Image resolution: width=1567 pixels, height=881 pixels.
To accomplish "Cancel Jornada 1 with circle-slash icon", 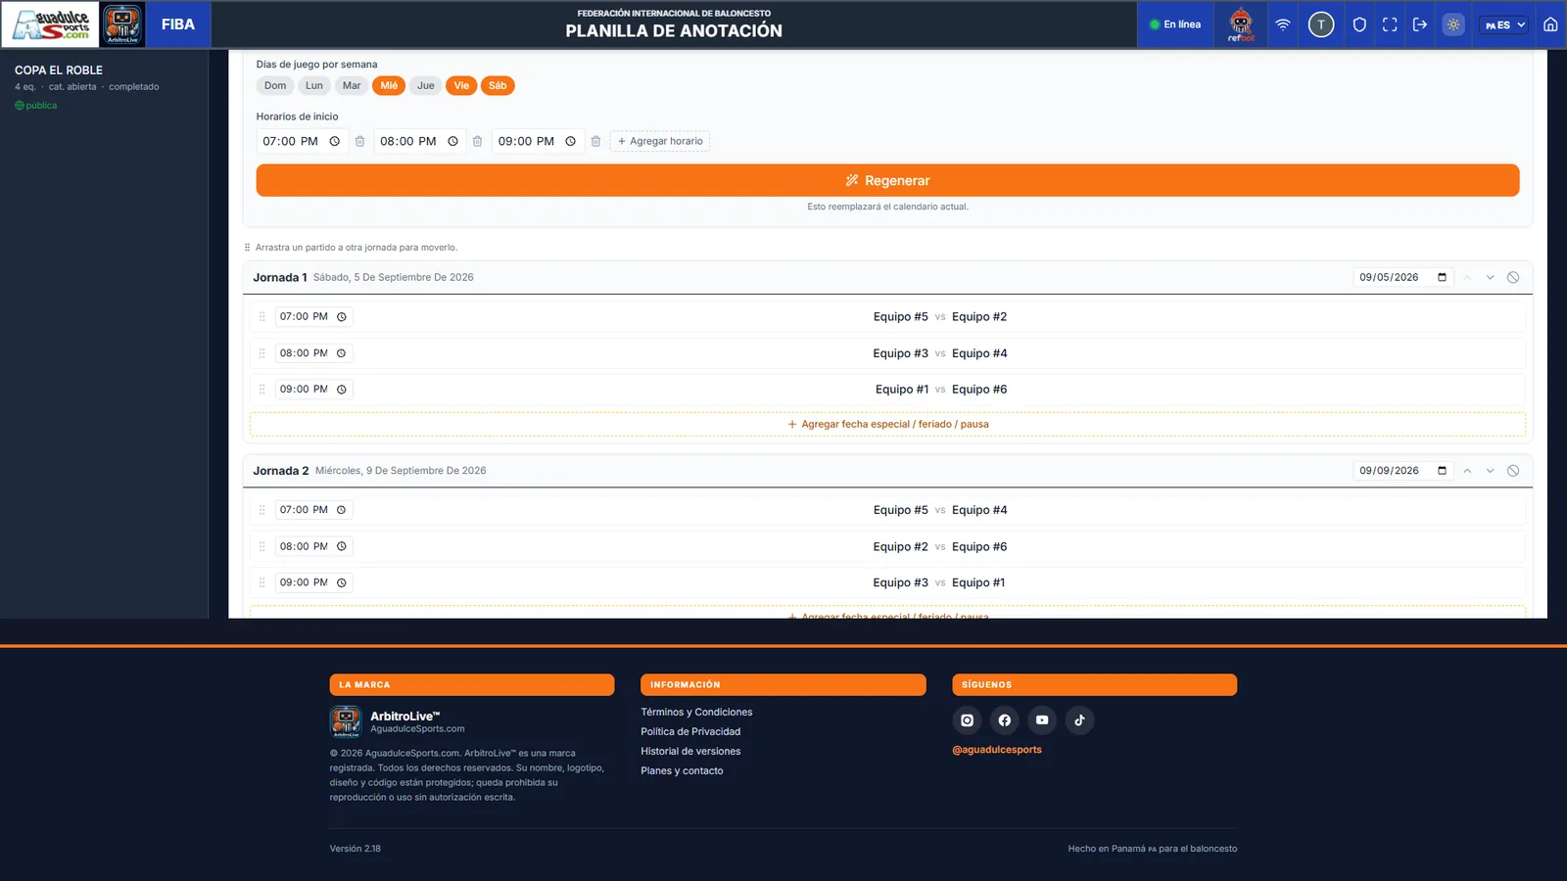I will pos(1513,278).
